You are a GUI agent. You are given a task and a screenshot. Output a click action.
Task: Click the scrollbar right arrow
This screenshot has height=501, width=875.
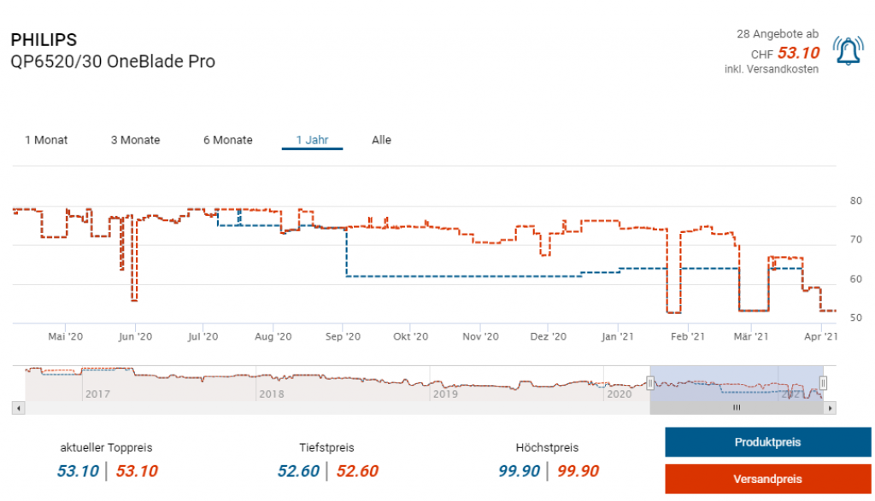(x=830, y=408)
